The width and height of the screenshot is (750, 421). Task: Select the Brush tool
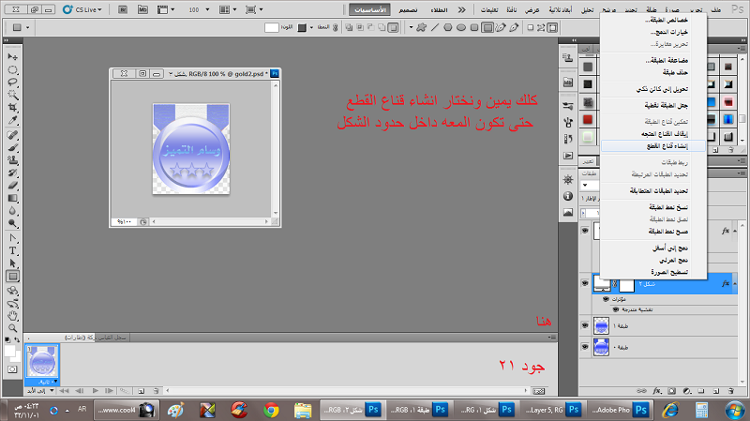tap(13, 148)
